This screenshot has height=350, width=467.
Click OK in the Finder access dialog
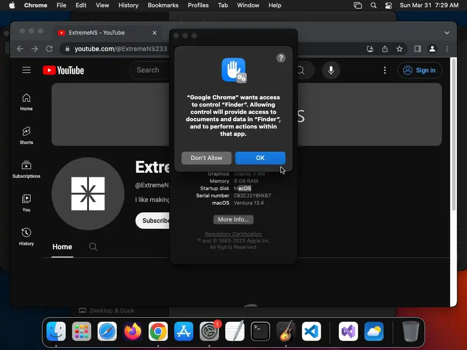(x=260, y=158)
